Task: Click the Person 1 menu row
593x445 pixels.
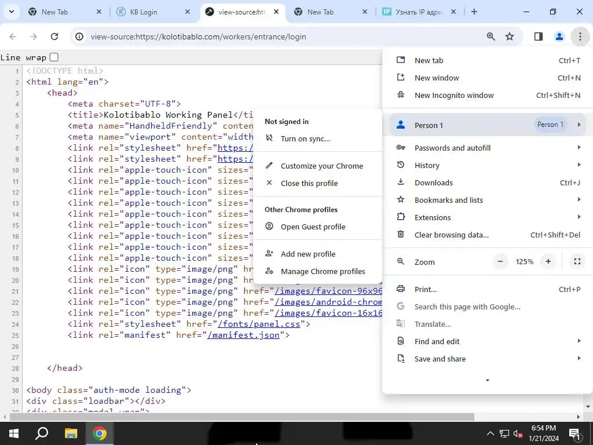Action: point(488,125)
